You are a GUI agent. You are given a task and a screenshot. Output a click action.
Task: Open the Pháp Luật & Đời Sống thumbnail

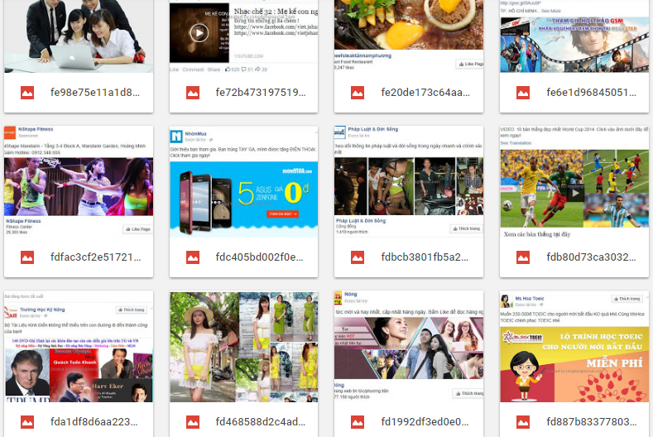408,182
